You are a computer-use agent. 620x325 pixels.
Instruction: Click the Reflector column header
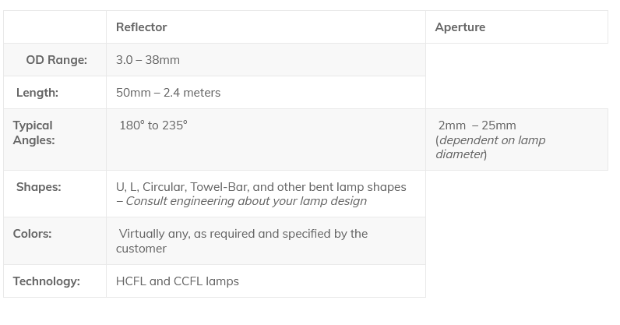tap(142, 27)
